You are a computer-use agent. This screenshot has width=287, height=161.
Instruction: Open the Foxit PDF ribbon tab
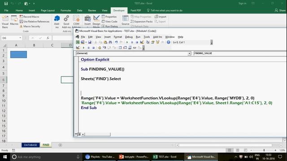[x=135, y=10]
